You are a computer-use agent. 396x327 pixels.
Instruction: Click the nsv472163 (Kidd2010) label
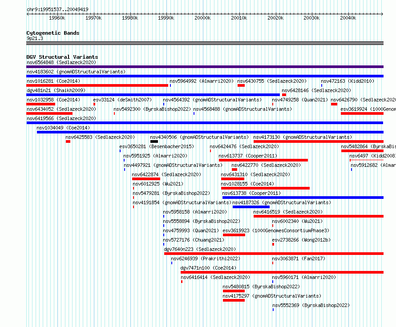(348, 81)
